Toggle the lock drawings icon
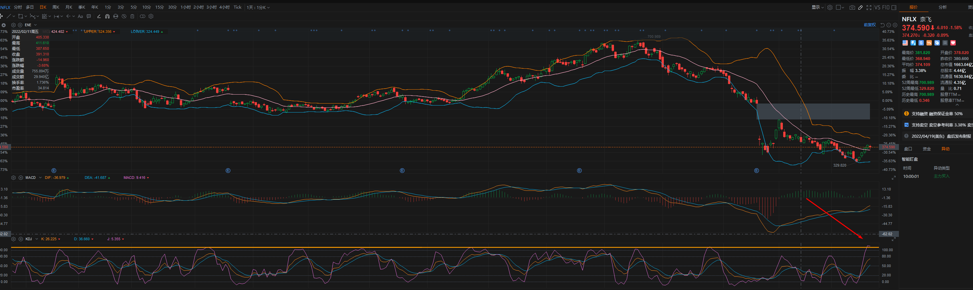This screenshot has width=973, height=290. [x=116, y=16]
